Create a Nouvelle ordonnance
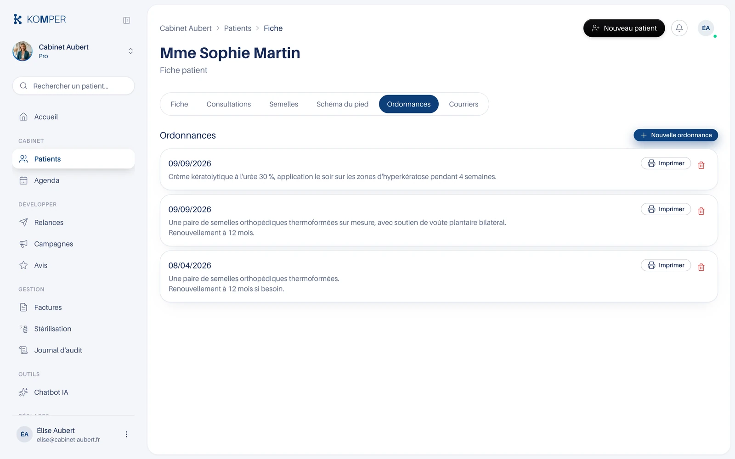The image size is (735, 459). pos(676,135)
